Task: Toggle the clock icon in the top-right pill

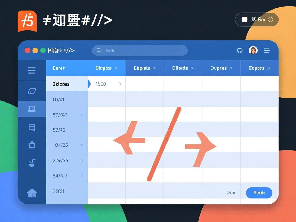Action: [270, 20]
